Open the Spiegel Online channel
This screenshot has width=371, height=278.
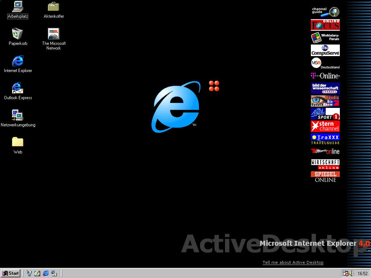(x=325, y=177)
